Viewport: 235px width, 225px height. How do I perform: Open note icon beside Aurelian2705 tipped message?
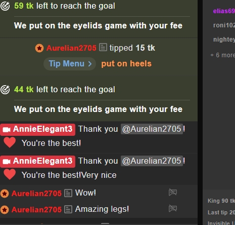[103, 47]
